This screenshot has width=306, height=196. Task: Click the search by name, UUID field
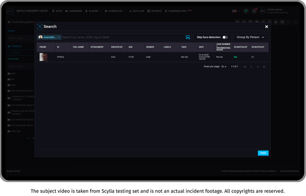[x=123, y=37]
